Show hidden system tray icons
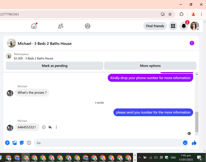This screenshot has width=206, height=162. 140,157
